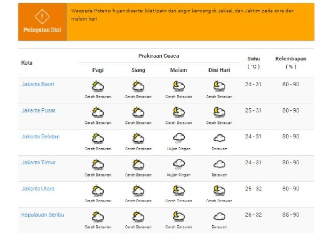
Task: Click Jakarta Utara Dini Hari weather icon
Action: [219, 190]
